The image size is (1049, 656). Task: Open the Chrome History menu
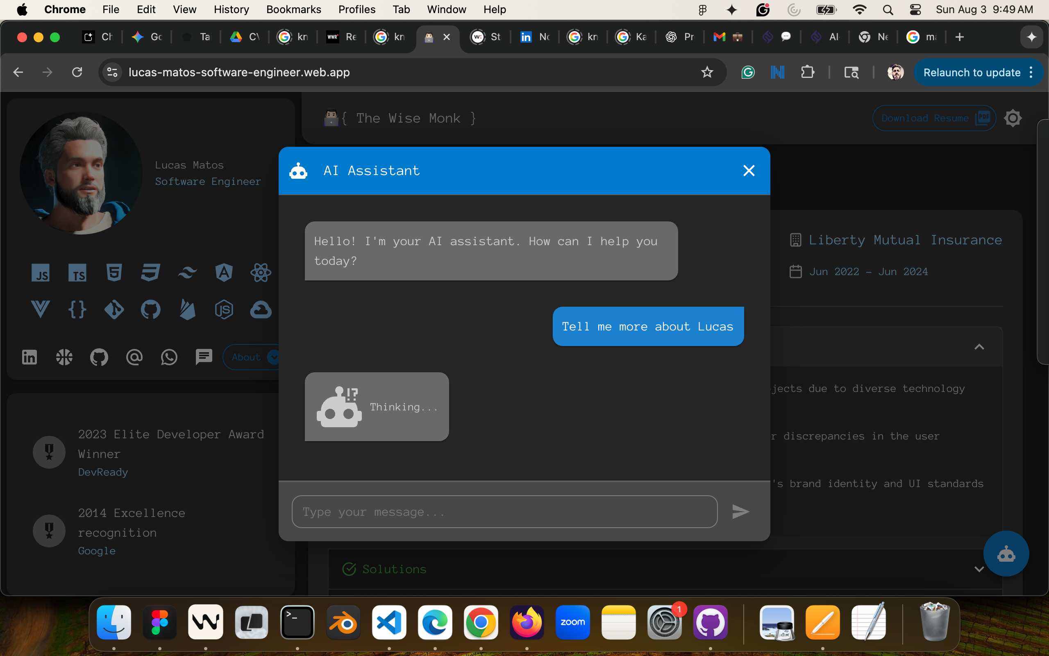pyautogui.click(x=231, y=9)
